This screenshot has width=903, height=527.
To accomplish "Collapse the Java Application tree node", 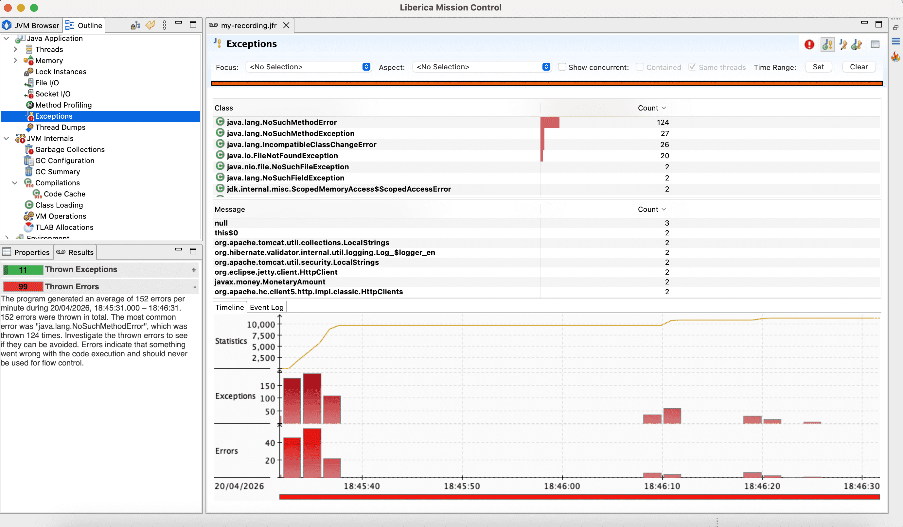I will (7, 38).
